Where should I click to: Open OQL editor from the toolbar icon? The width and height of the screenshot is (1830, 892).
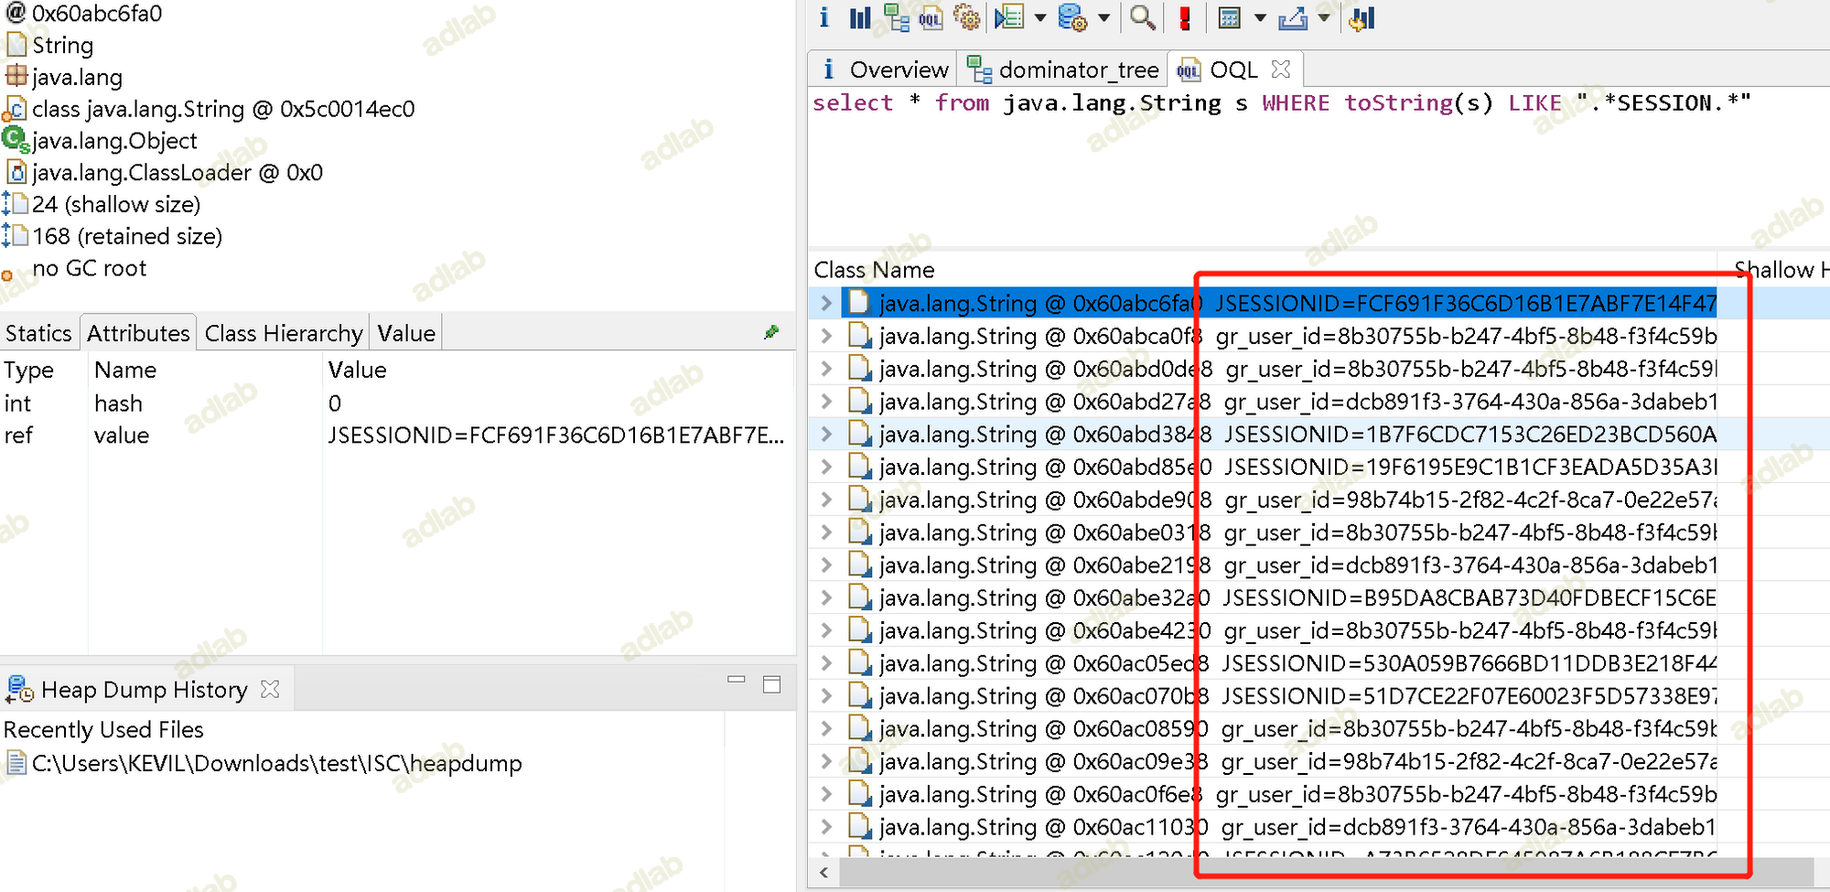[x=931, y=17]
